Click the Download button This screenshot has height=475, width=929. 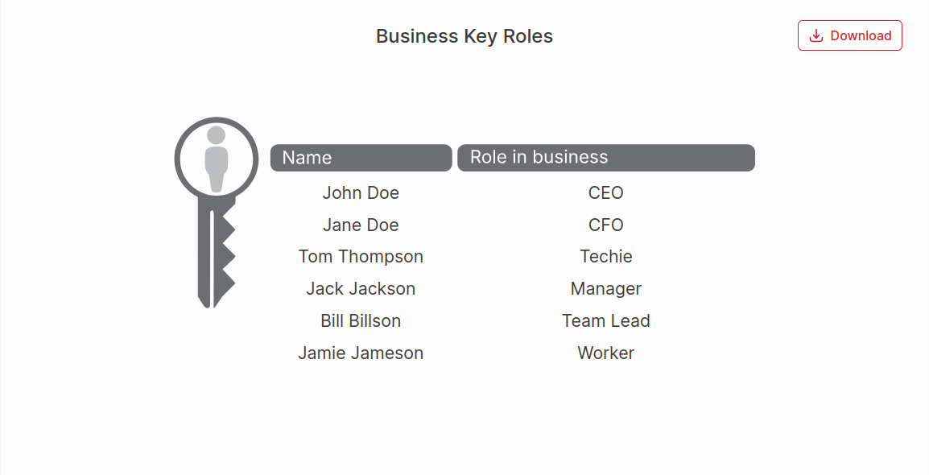[x=849, y=35]
